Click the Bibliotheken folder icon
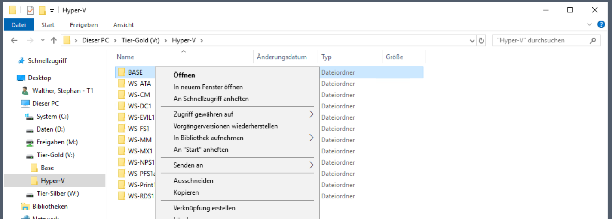Viewport: 612px width, 219px height. [x=25, y=207]
